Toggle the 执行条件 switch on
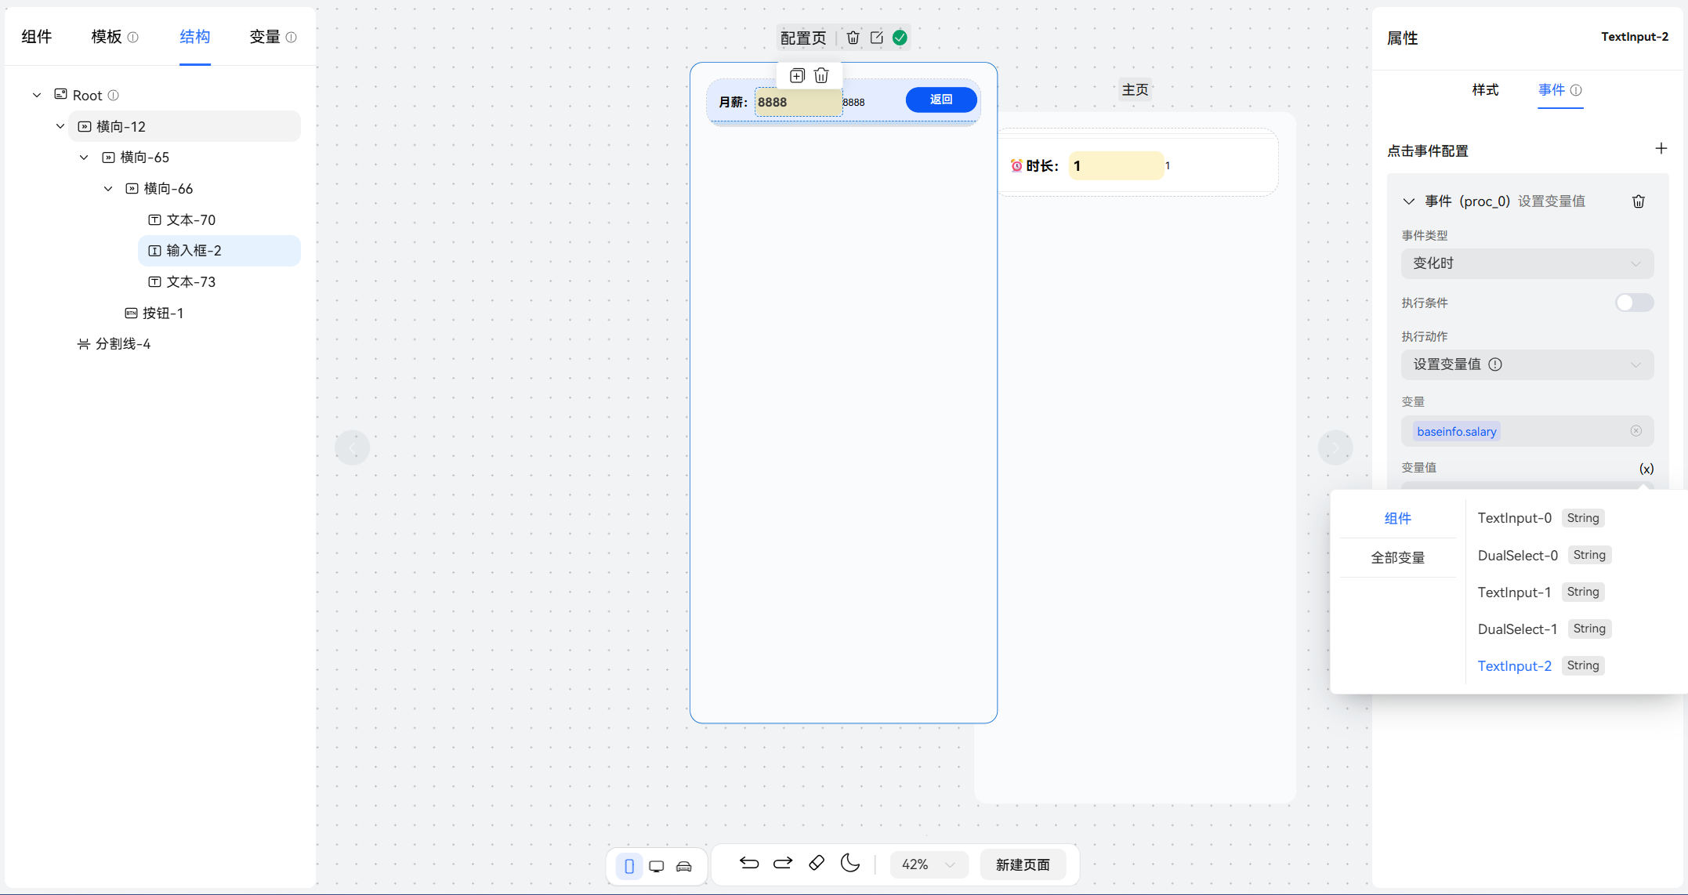 [x=1635, y=303]
